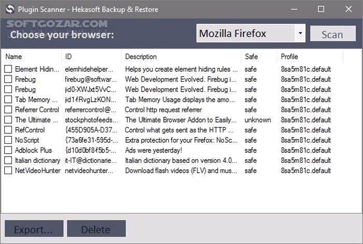
Task: Click the NoScript row name text
Action: pyautogui.click(x=27, y=140)
